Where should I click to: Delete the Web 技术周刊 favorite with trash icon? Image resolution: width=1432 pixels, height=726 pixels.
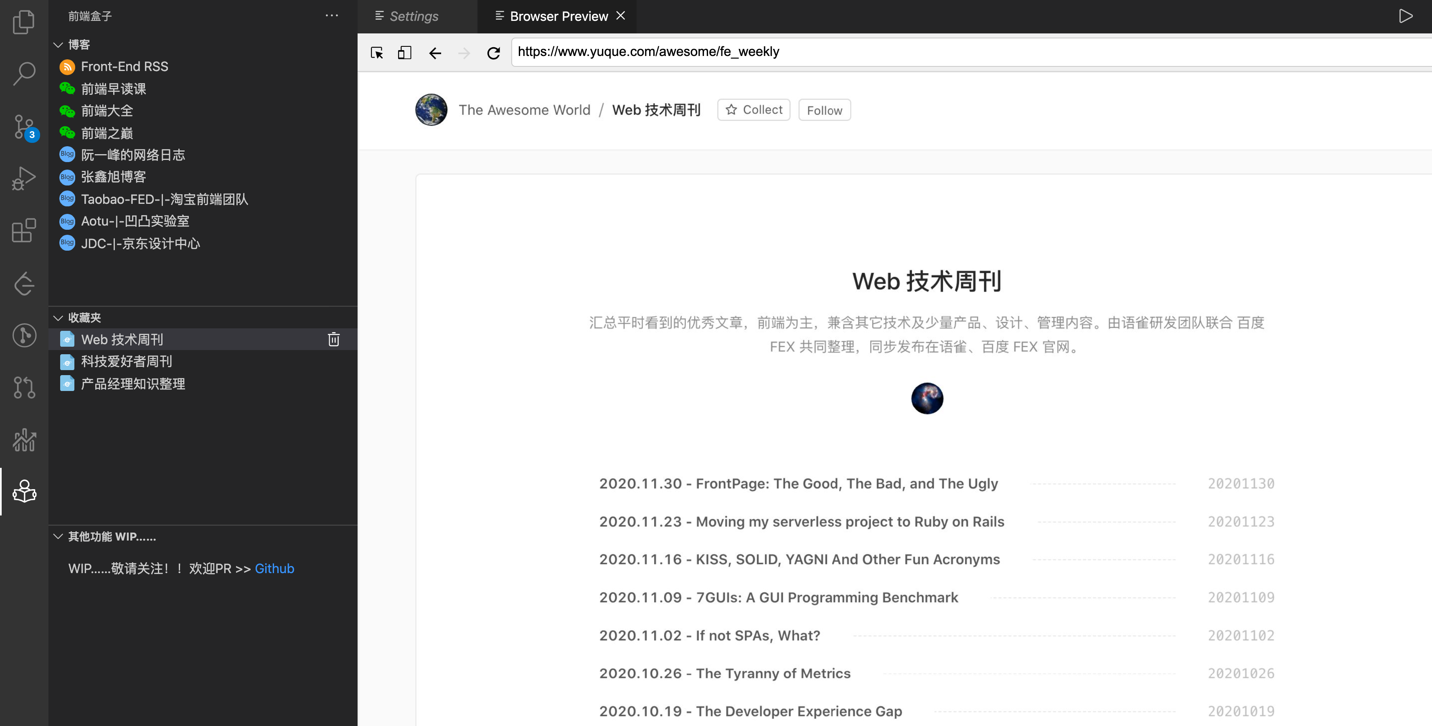point(333,340)
